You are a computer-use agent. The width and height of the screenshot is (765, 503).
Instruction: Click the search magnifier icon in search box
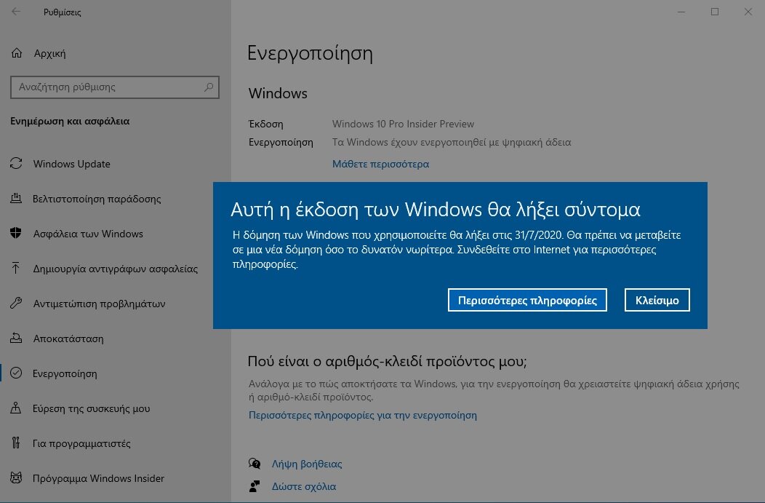(209, 87)
